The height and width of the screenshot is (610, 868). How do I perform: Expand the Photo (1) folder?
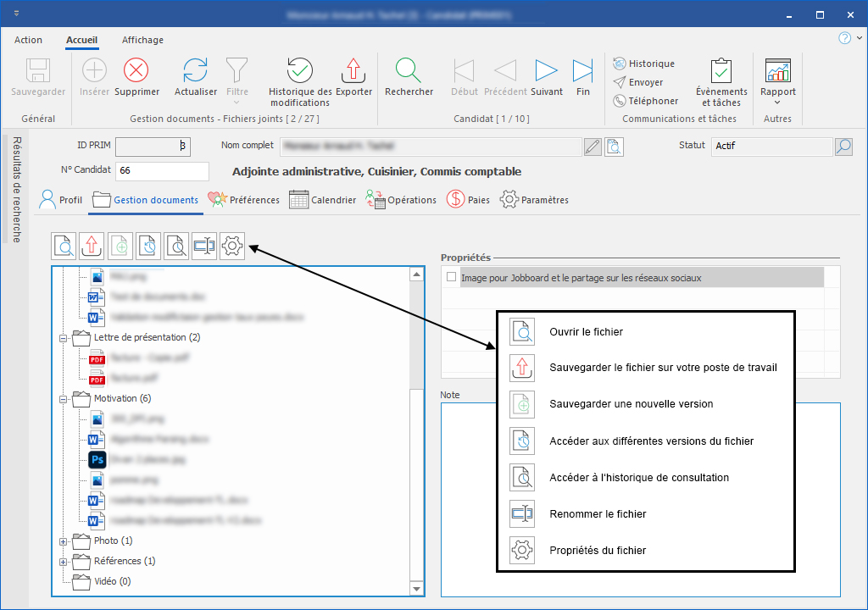[63, 541]
